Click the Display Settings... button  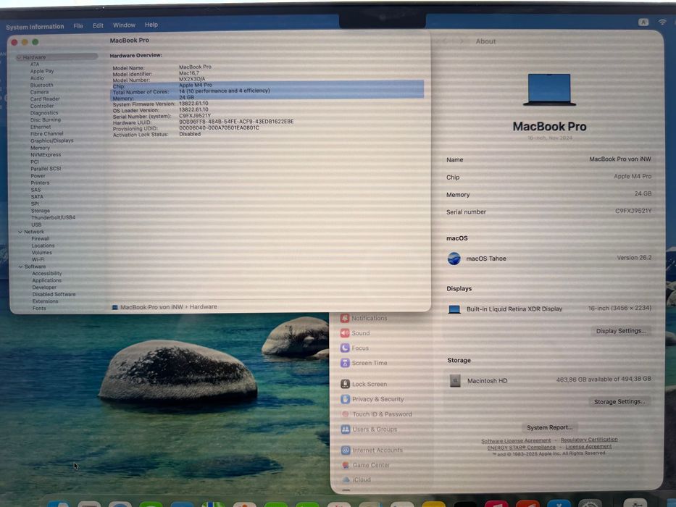[620, 331]
